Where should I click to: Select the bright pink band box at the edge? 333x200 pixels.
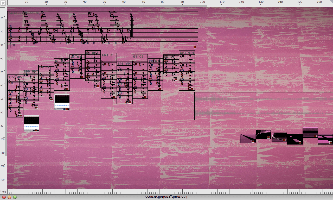point(325,139)
